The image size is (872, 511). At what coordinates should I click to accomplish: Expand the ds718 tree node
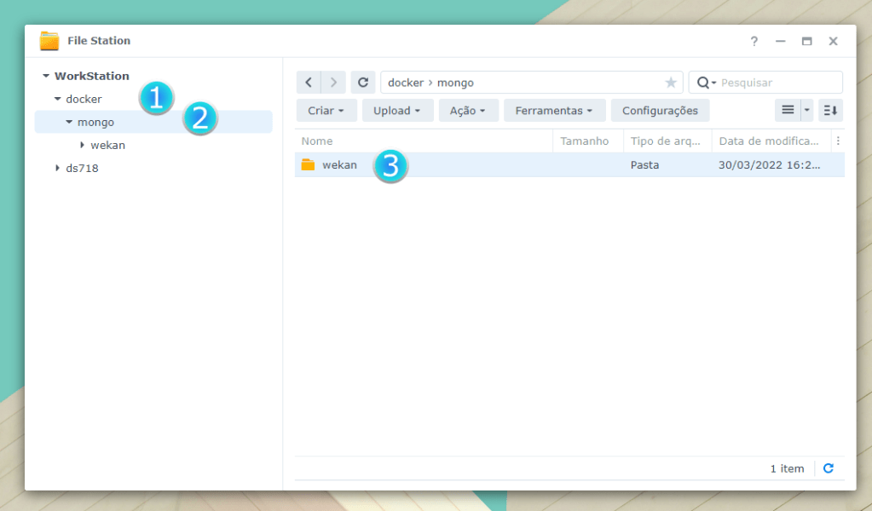click(58, 169)
